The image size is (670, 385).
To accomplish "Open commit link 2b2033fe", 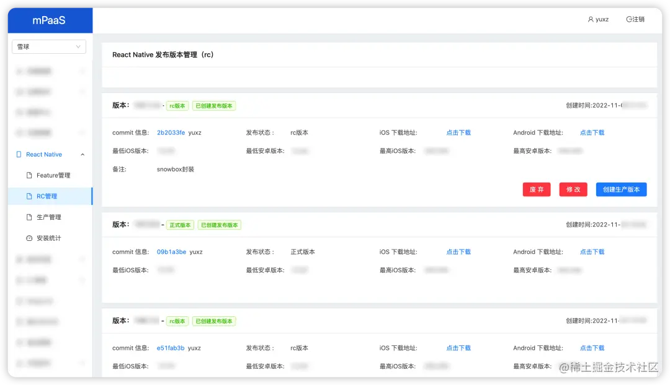I will tap(172, 132).
